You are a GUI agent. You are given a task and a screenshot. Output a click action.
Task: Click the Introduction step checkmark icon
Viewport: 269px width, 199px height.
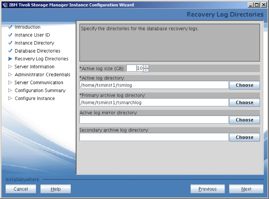(x=10, y=27)
